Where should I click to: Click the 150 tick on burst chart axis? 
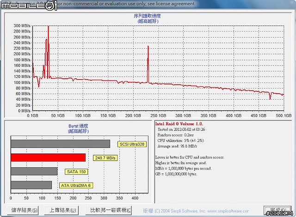[x=57, y=198]
